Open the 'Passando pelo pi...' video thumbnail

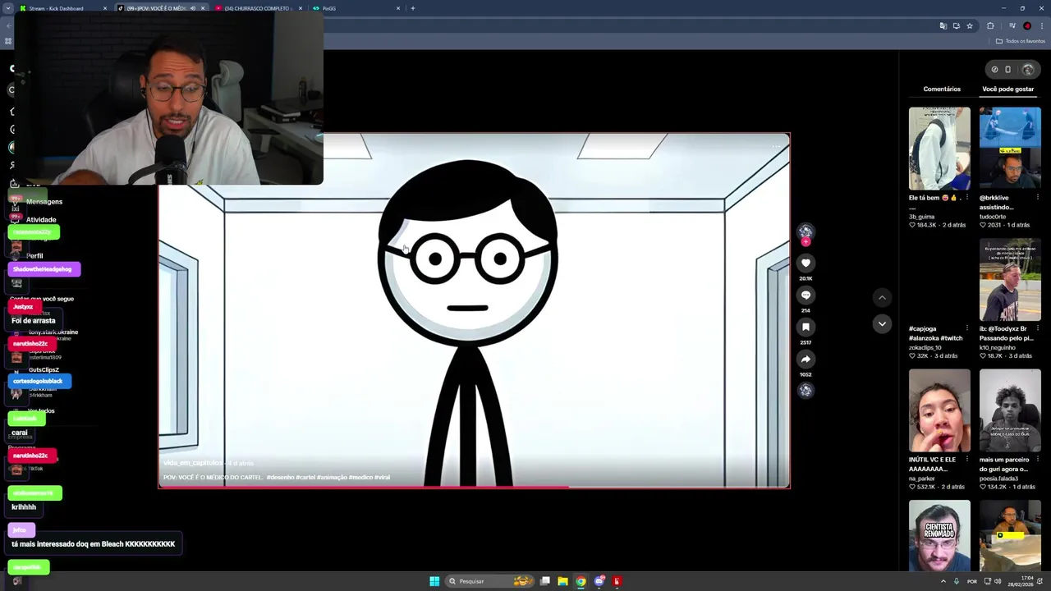[x=1010, y=280]
